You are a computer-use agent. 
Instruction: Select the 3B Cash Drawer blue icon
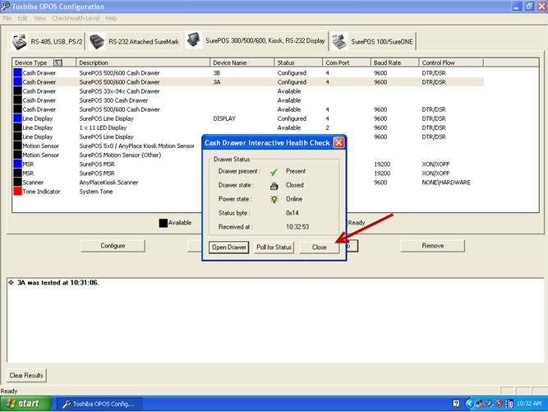[17, 73]
